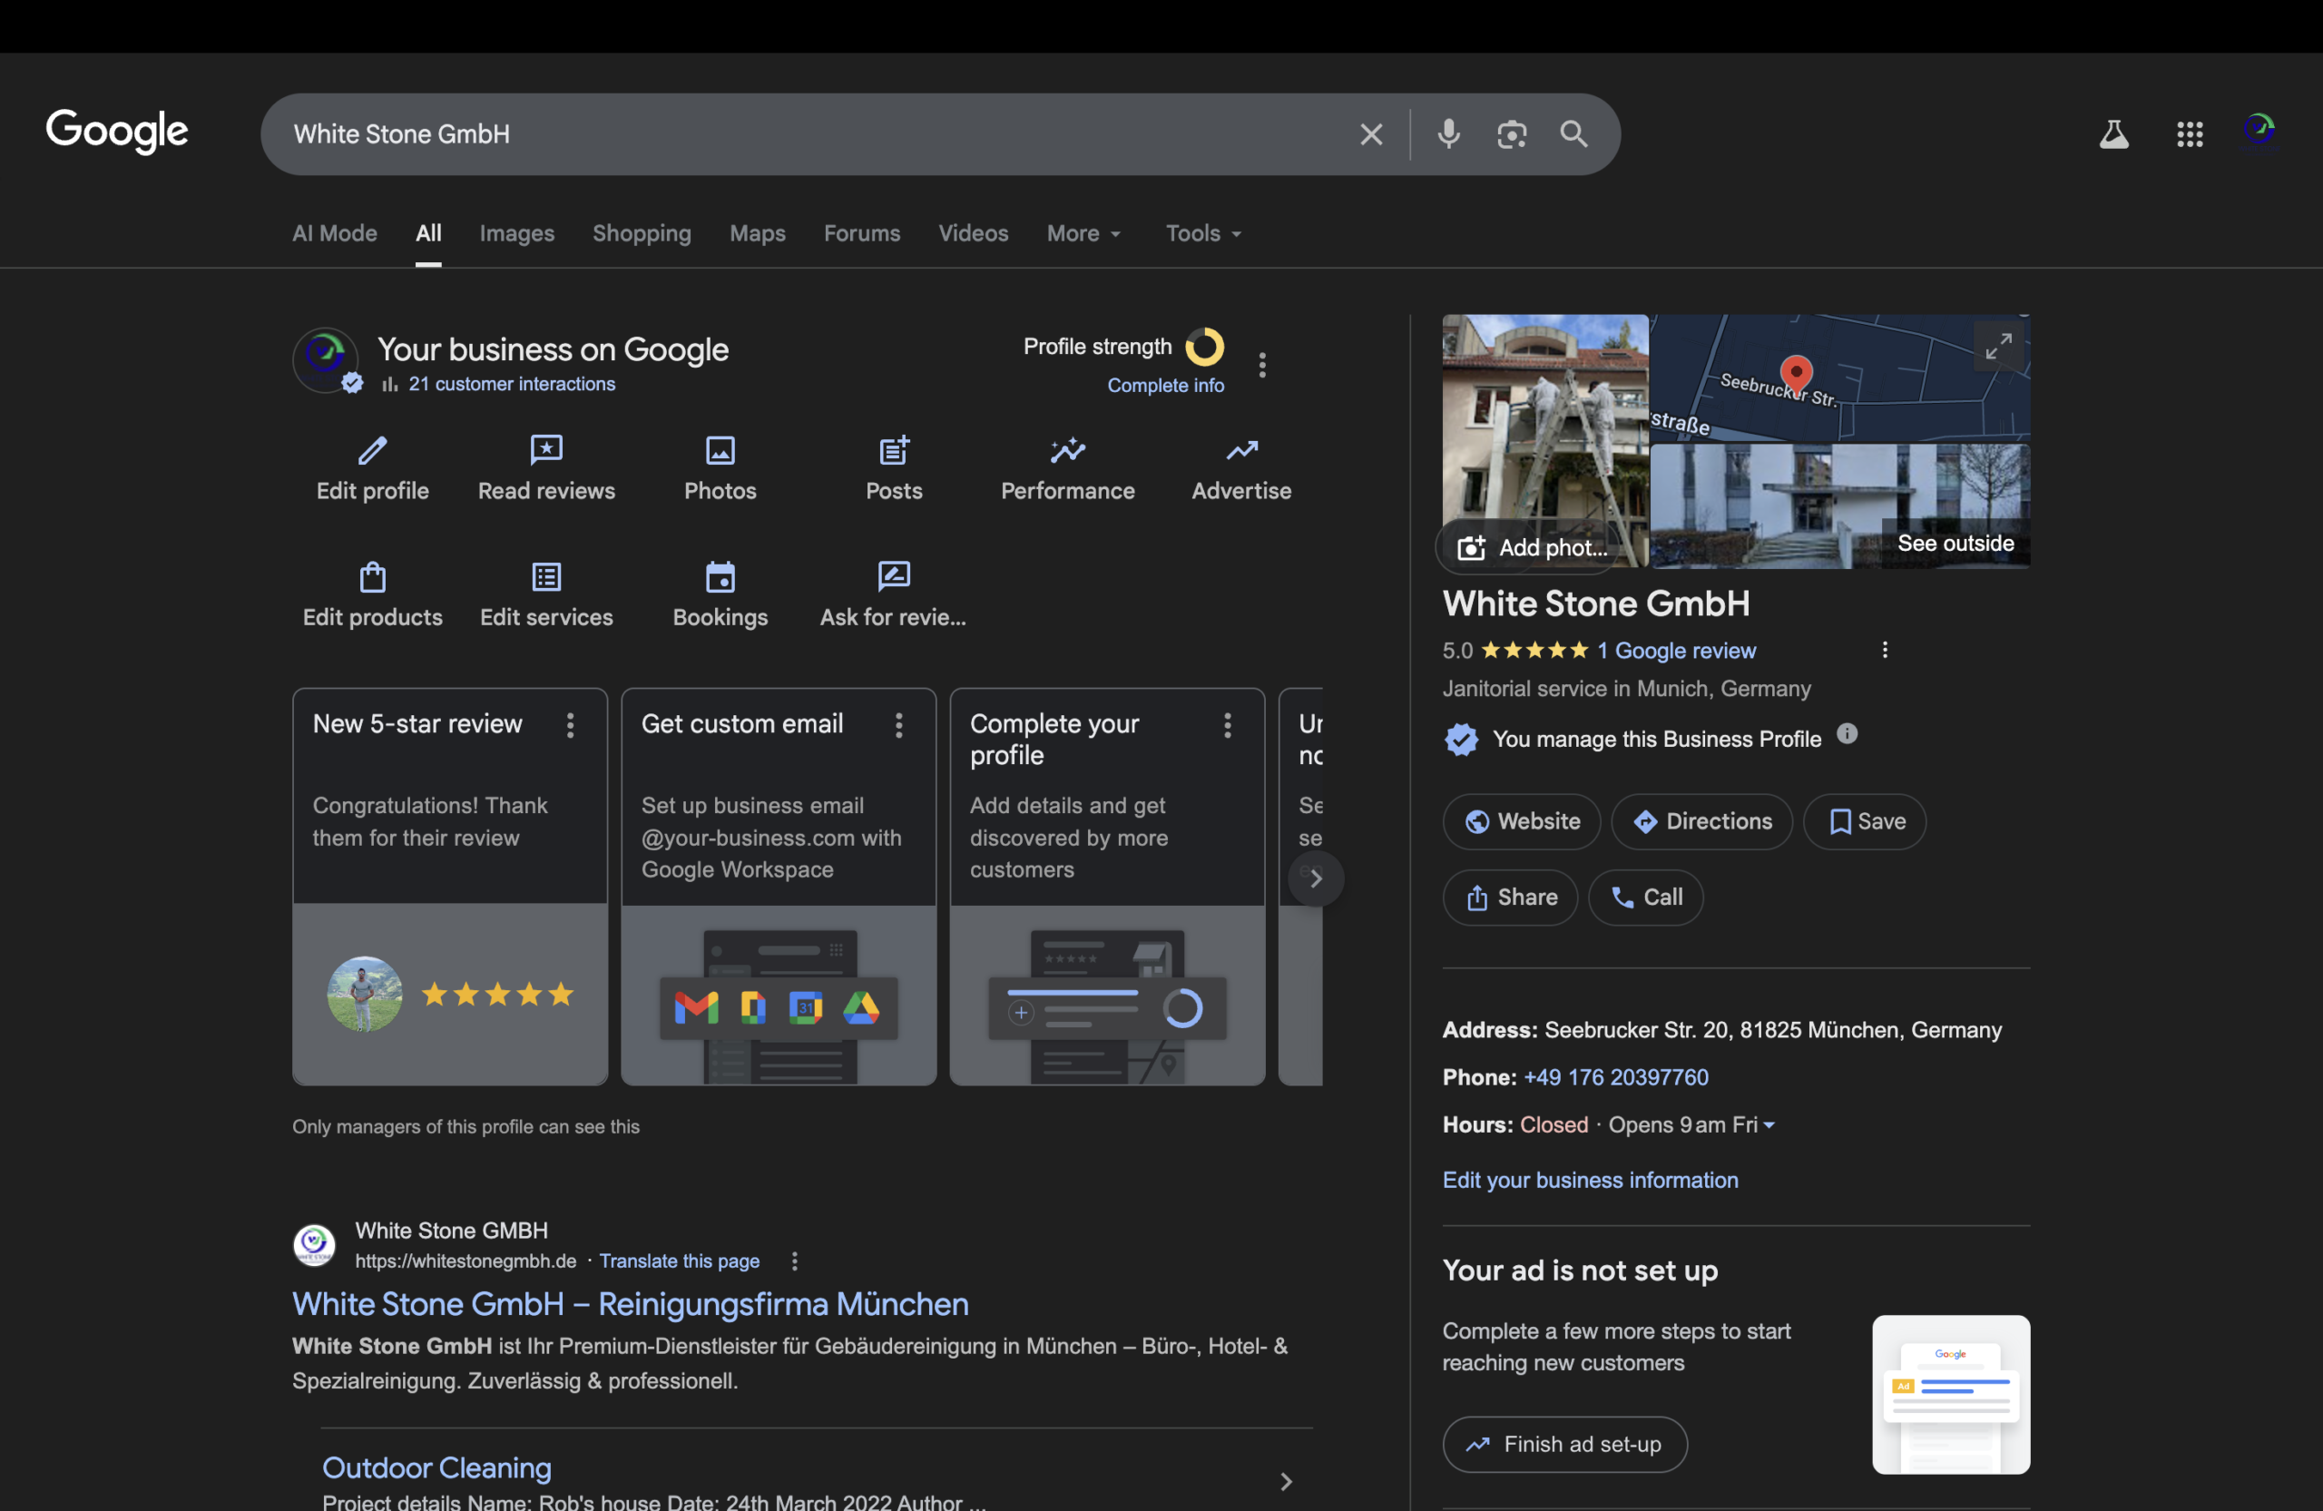Switch to the Maps tab

pos(757,233)
